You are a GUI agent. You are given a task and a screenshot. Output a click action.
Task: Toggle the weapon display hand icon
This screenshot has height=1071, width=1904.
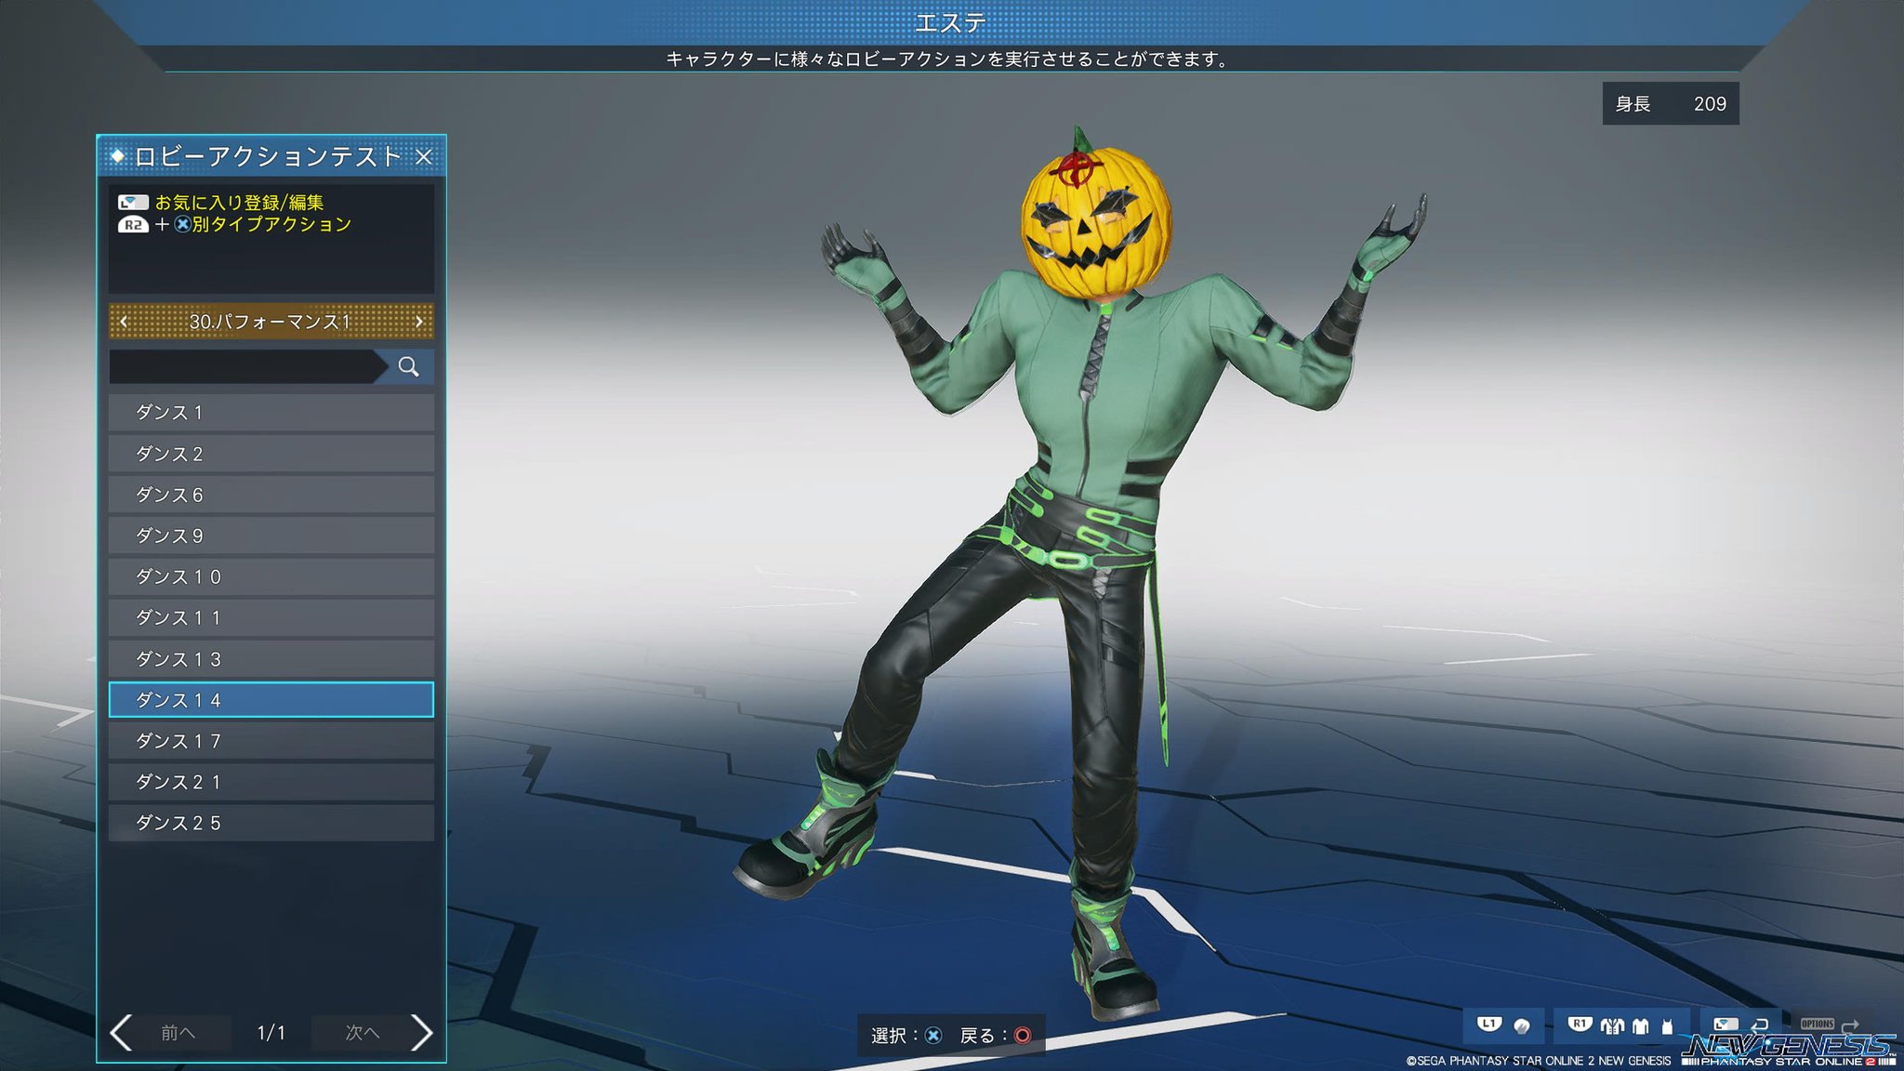pyautogui.click(x=1522, y=1026)
